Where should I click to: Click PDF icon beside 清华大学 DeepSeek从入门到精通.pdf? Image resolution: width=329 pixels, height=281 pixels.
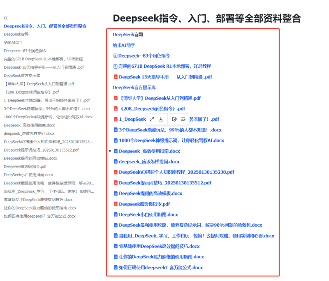(x=116, y=98)
